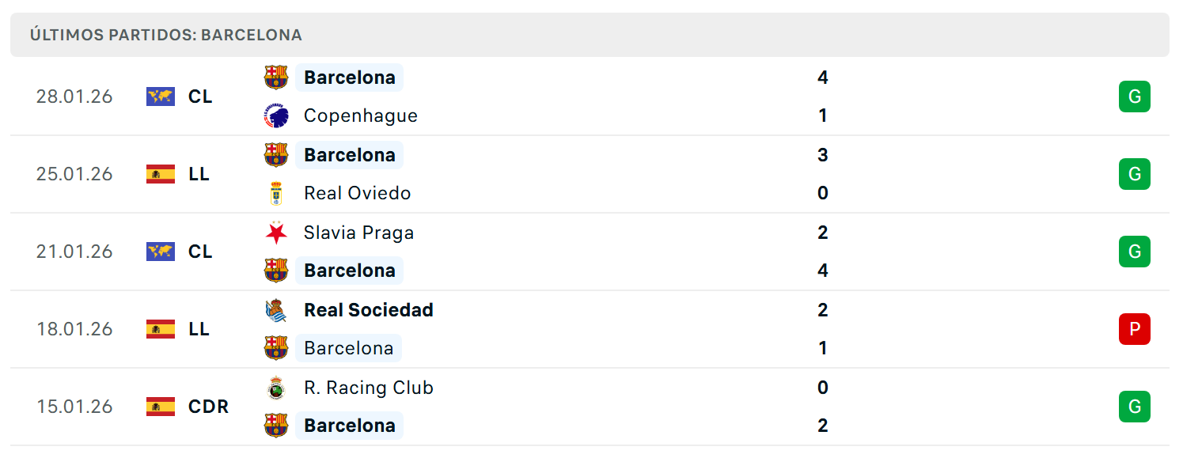Click the 4 score in the Slavia Praga match

tap(823, 271)
